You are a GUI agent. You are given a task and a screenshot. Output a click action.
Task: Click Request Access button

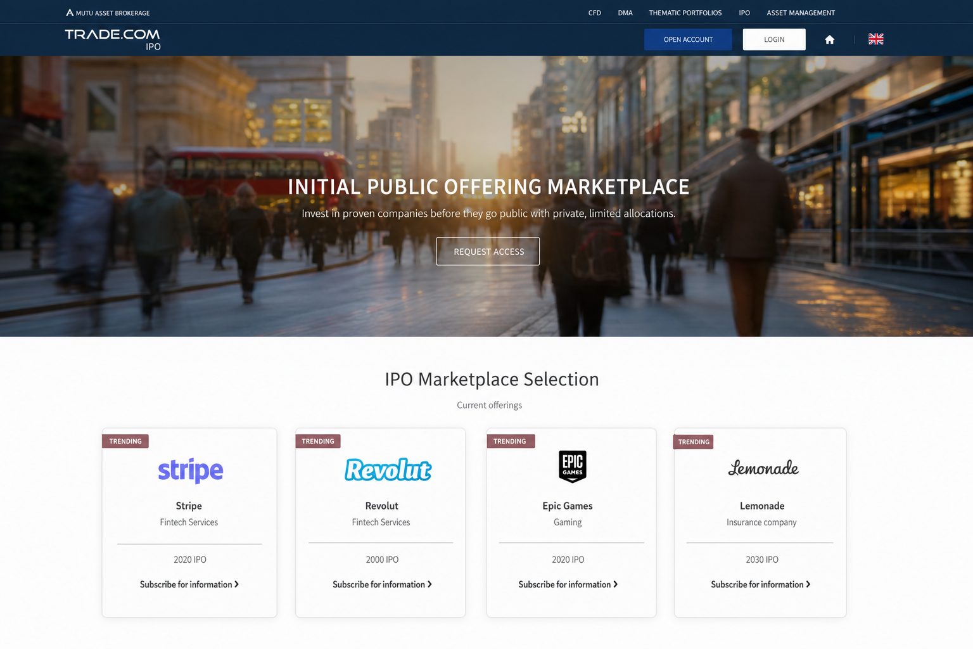point(488,252)
